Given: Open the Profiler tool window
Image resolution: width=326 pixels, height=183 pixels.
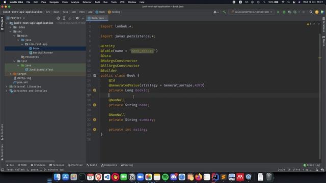Looking at the screenshot, I should point(75,165).
